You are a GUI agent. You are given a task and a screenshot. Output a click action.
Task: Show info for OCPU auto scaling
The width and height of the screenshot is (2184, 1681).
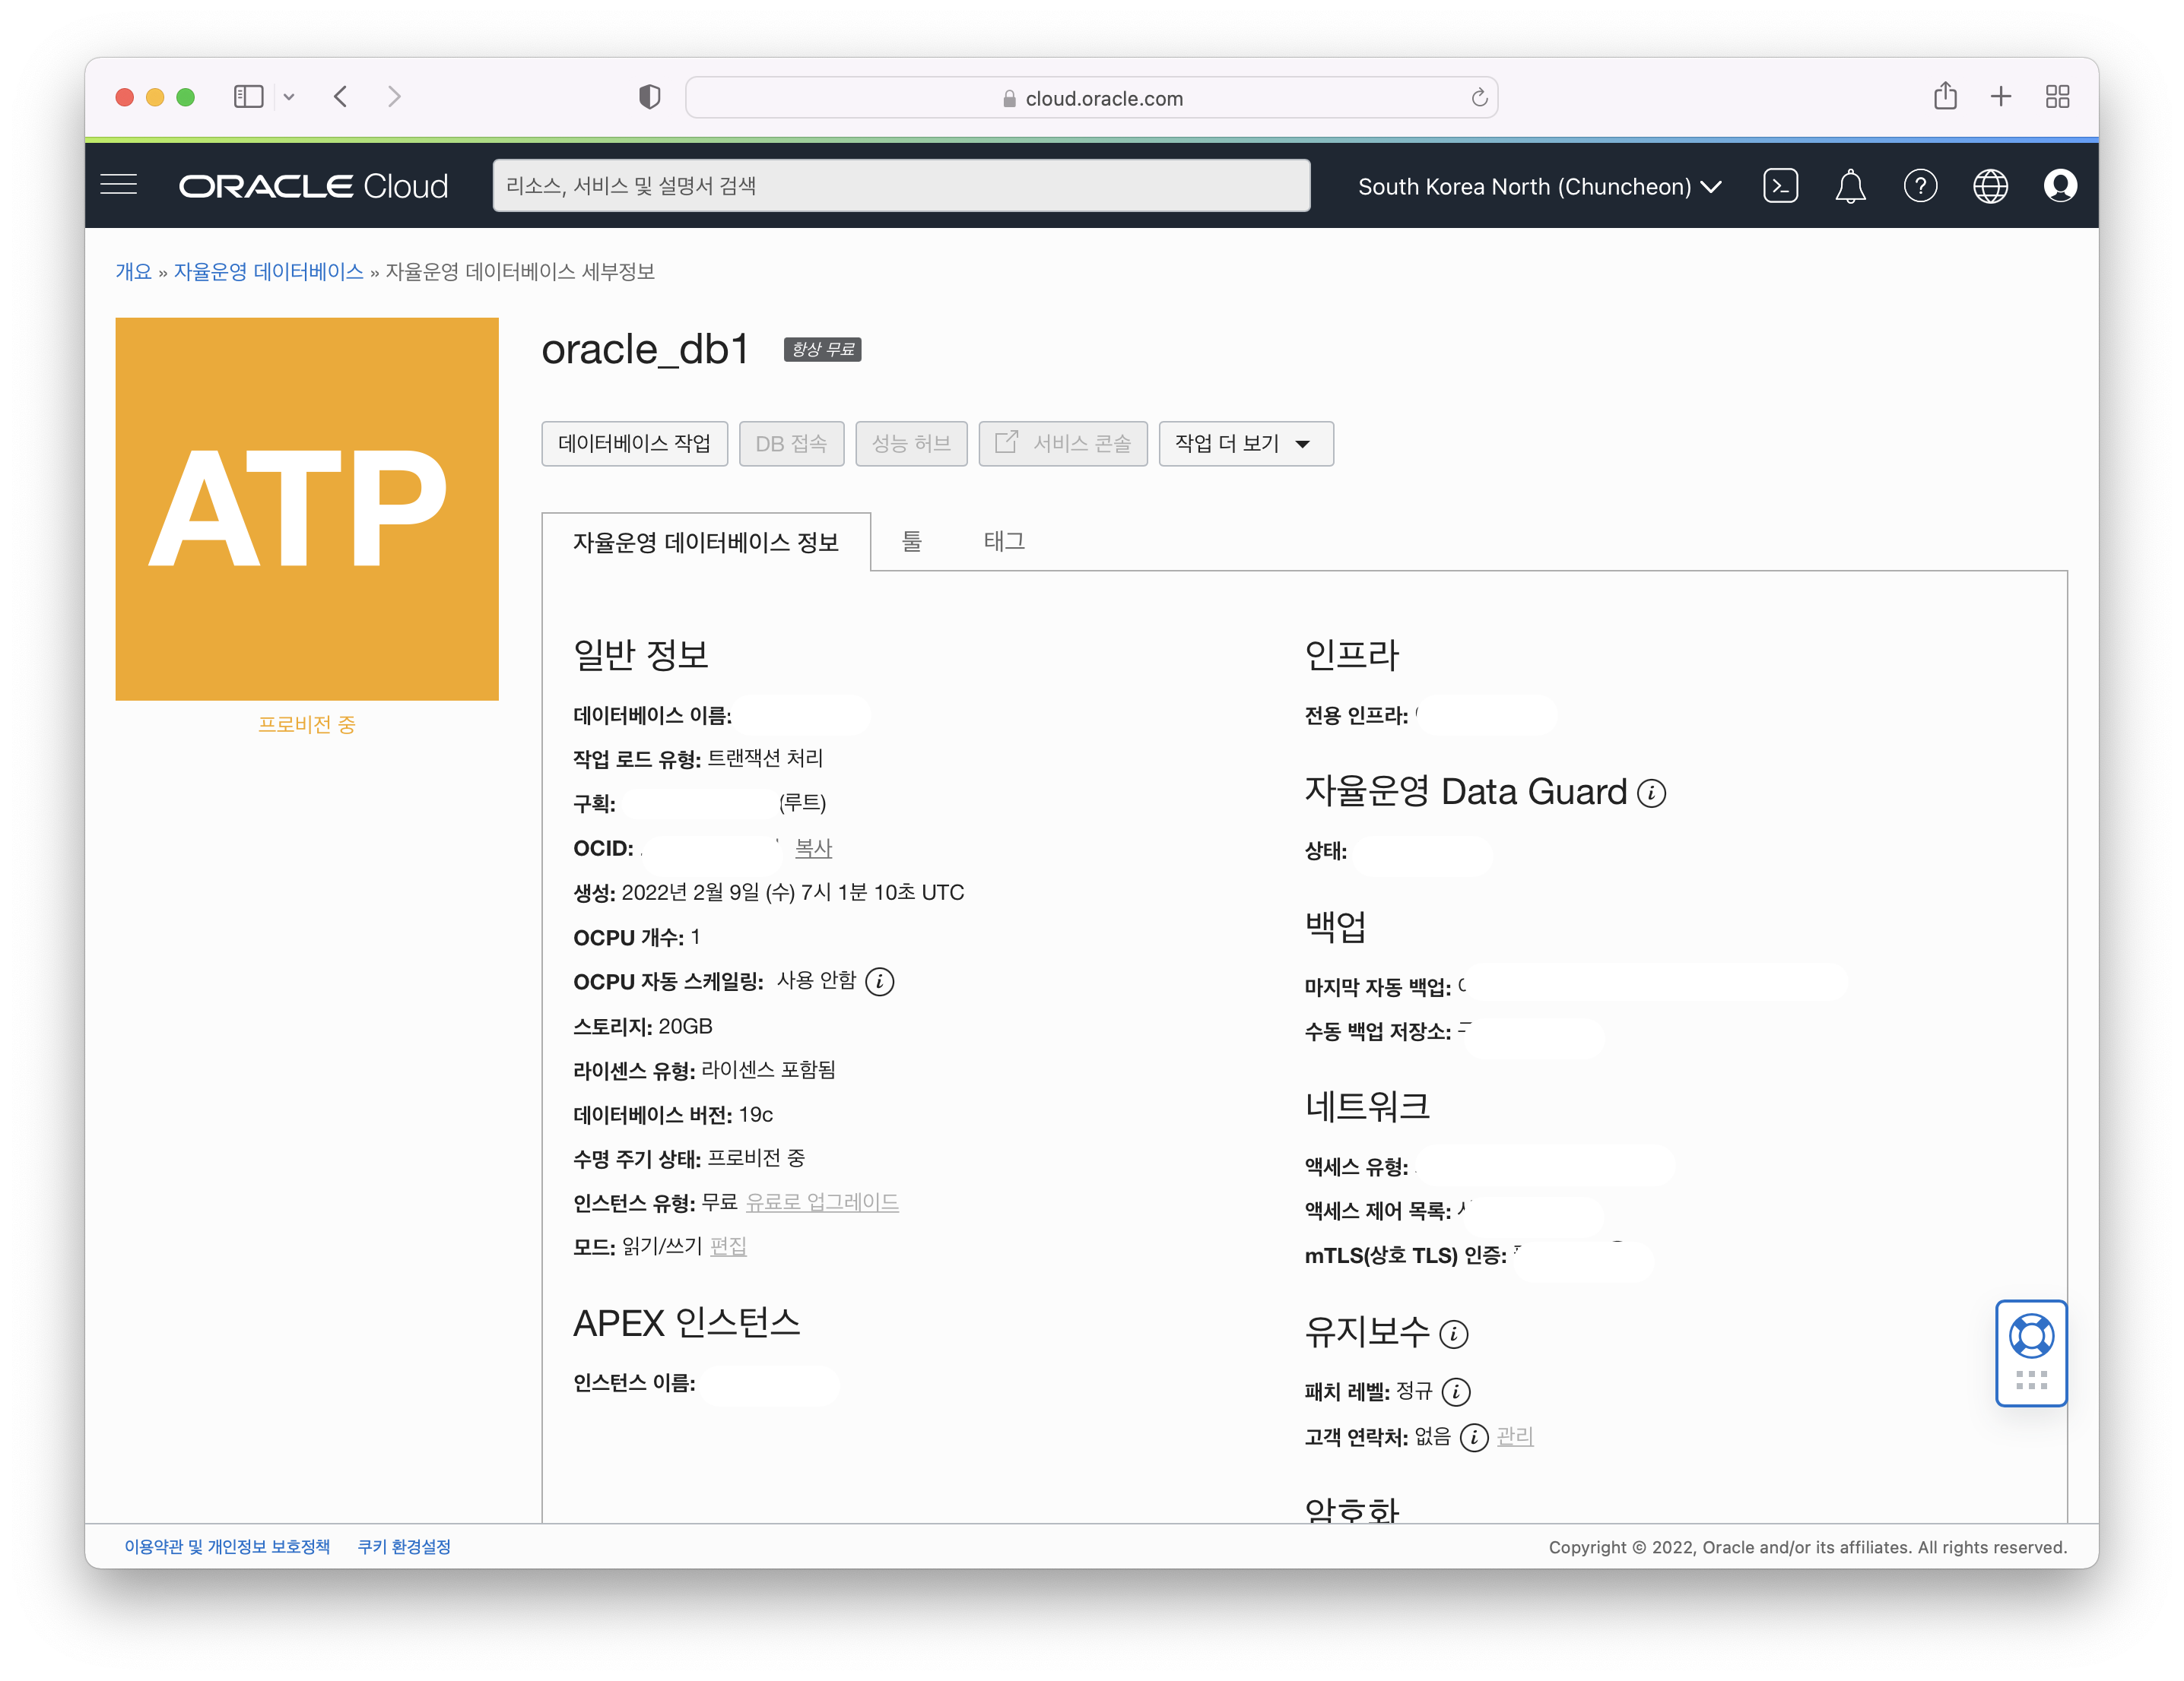click(879, 981)
